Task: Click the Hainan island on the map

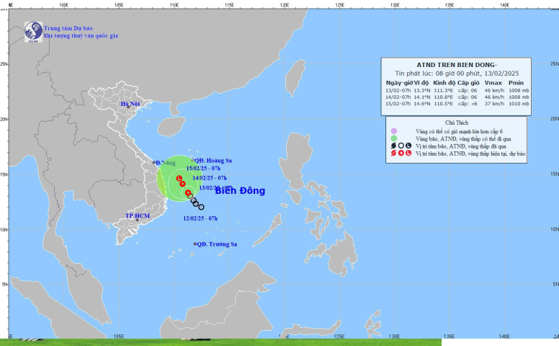Action: tap(171, 127)
